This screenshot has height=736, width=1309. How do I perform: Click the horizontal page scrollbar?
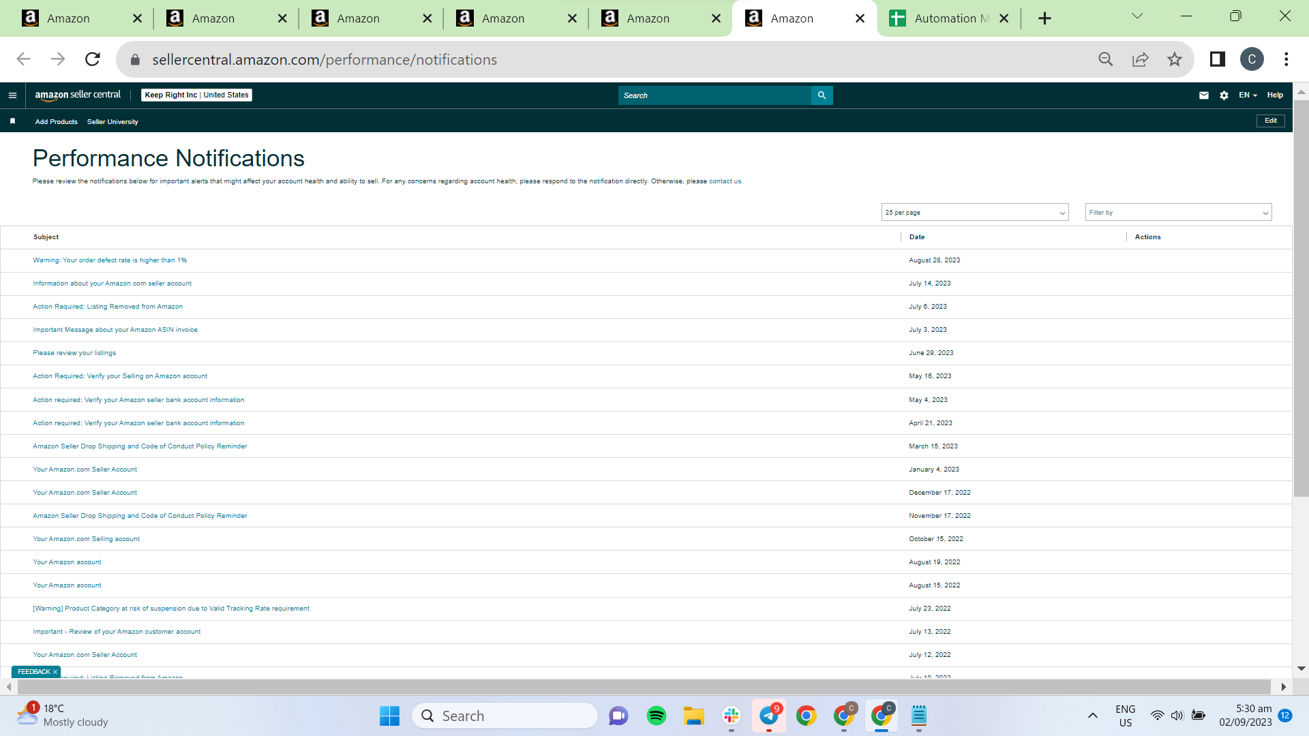pyautogui.click(x=644, y=686)
